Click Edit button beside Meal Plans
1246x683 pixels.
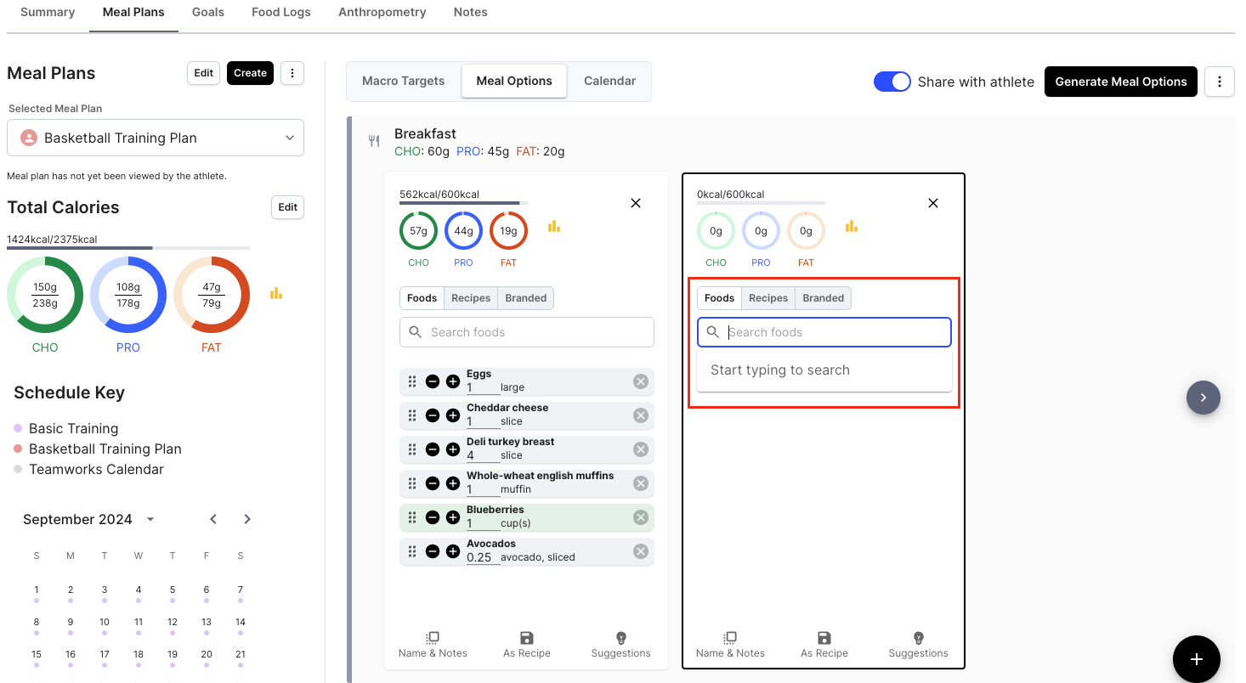(204, 73)
